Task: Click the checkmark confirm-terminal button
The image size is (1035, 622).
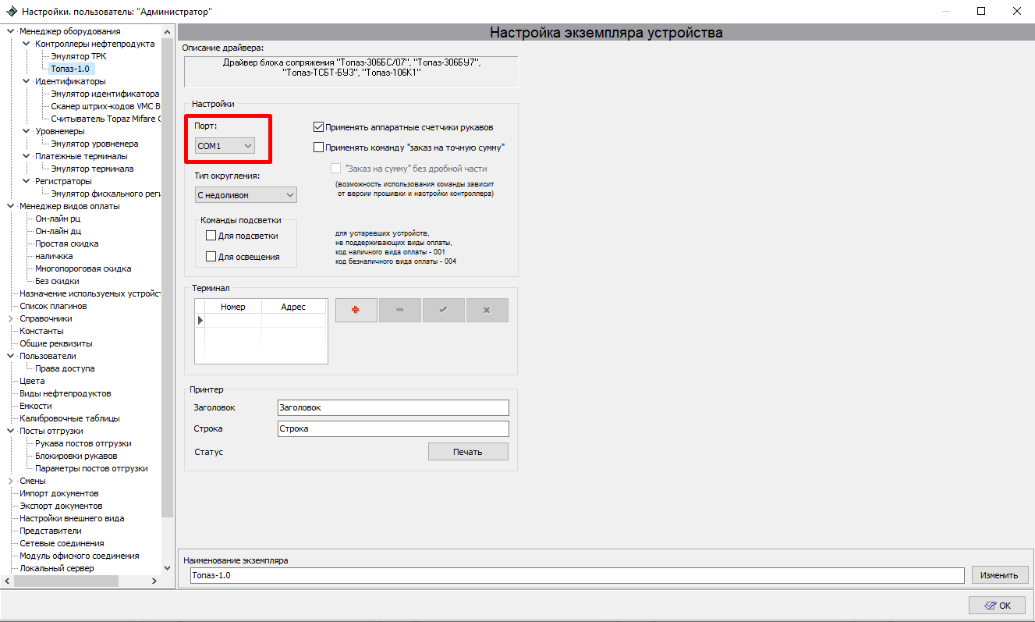Action: pos(444,310)
